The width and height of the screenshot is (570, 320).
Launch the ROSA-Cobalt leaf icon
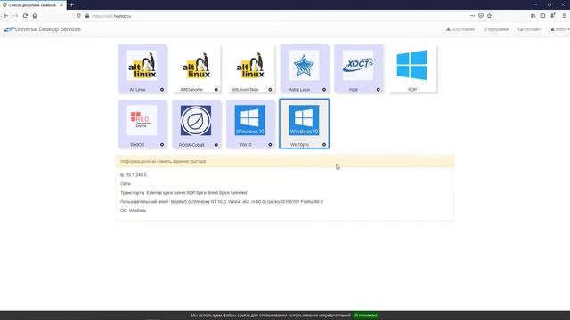(196, 121)
